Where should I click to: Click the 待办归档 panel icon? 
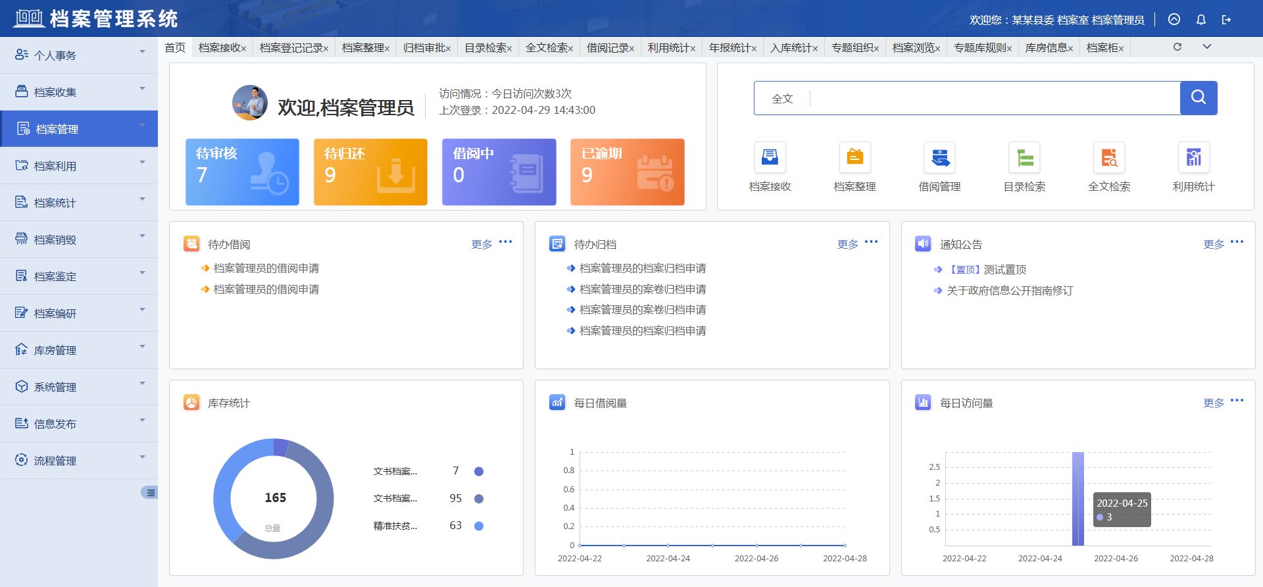coord(557,244)
